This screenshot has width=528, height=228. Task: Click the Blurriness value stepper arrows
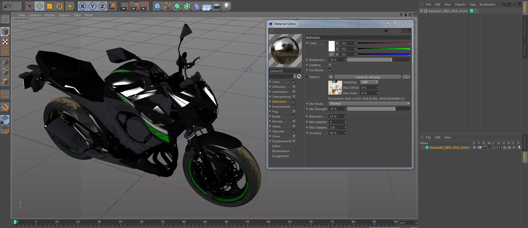click(345, 116)
